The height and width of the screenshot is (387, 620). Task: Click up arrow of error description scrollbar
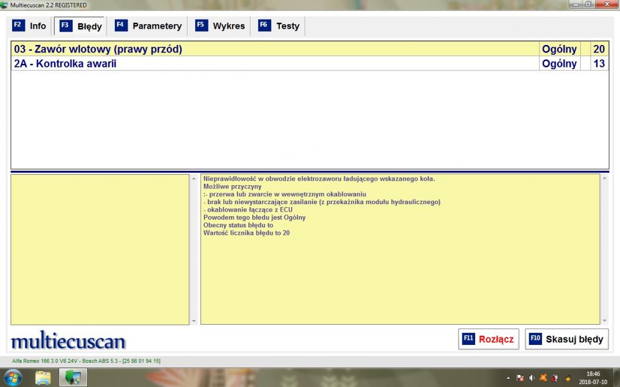[604, 179]
